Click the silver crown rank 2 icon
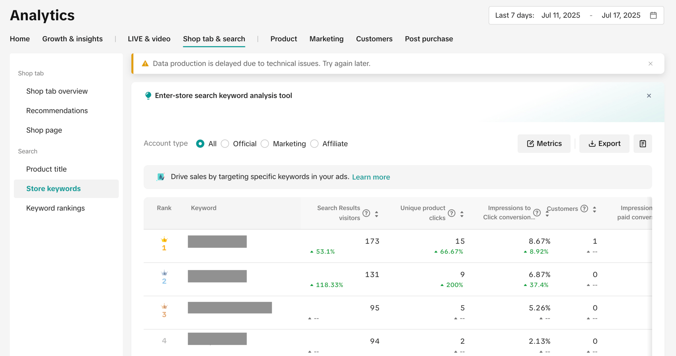Screen dimensions: 676x356 point(164,273)
